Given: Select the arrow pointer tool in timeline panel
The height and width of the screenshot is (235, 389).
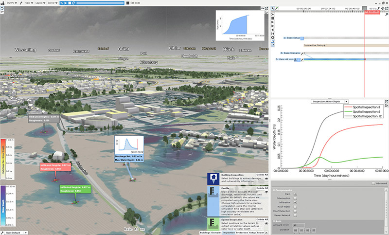Looking at the screenshot, I should pos(273,8).
